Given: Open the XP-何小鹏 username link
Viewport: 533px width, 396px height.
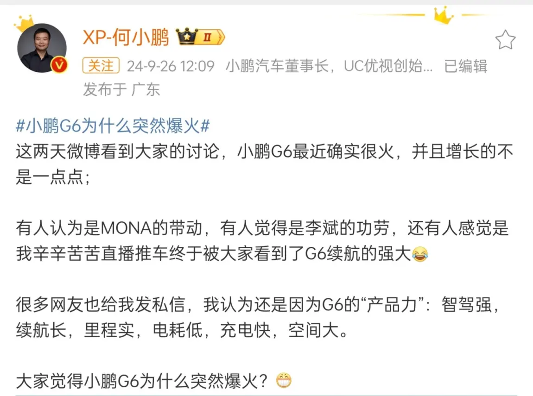Looking at the screenshot, I should pyautogui.click(x=126, y=37).
